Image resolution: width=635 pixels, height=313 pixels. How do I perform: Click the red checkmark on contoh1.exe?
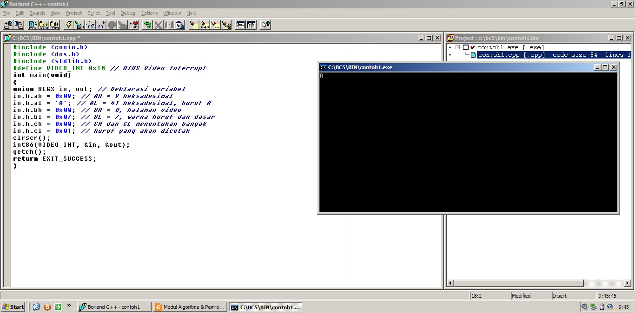point(472,47)
